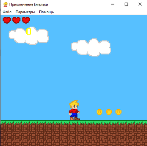Click the first gold coin nearest the character

(99, 112)
